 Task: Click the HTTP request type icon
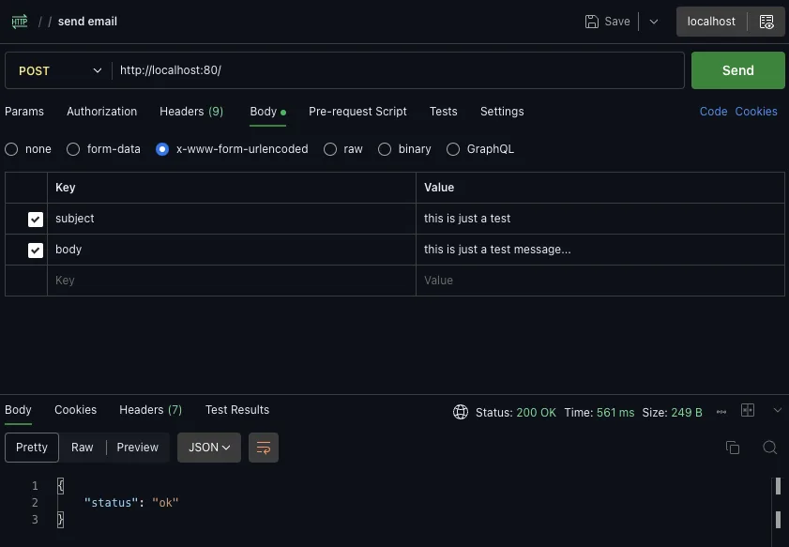pyautogui.click(x=20, y=22)
